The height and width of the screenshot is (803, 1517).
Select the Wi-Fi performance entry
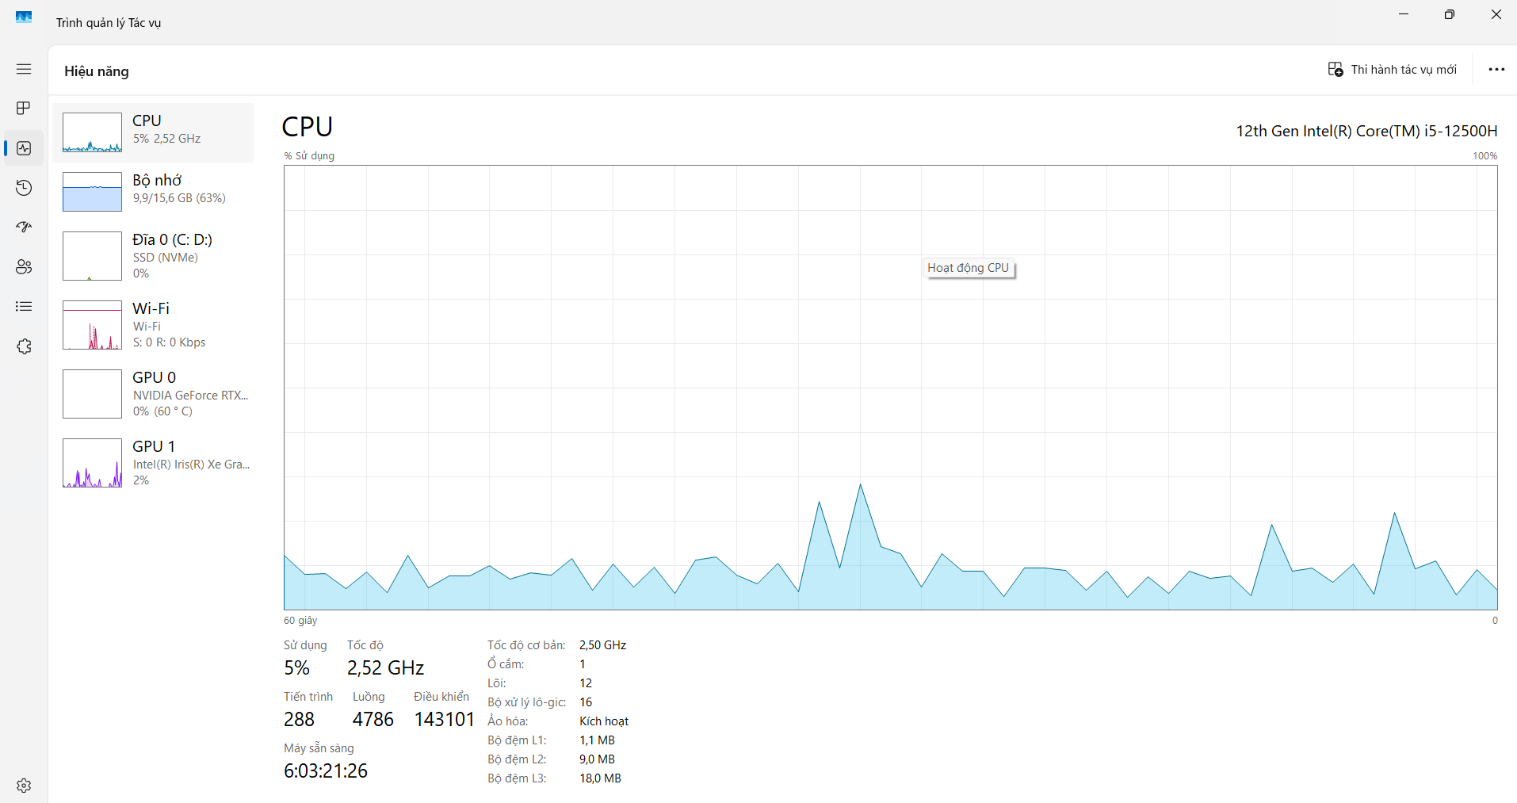click(x=153, y=325)
